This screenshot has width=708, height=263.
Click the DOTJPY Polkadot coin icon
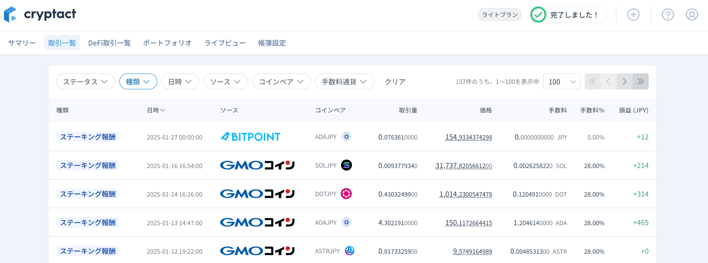[x=346, y=194]
